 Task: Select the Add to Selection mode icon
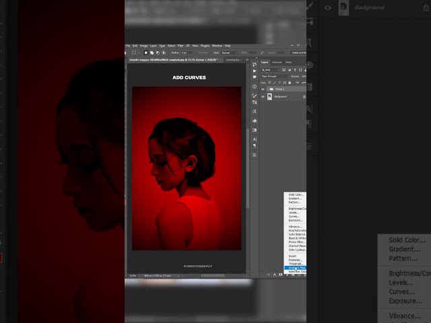[x=152, y=52]
